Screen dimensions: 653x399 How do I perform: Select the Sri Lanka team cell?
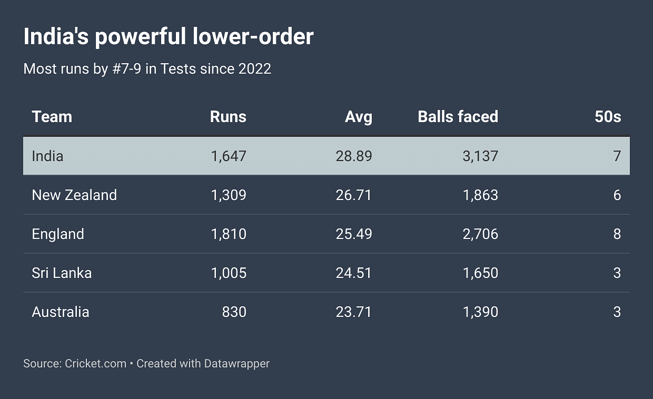(x=62, y=273)
